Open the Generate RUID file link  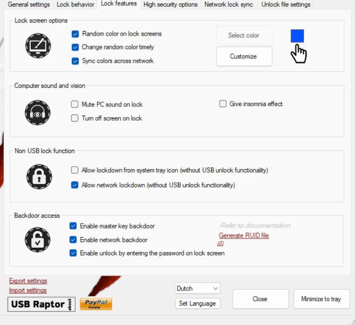click(x=244, y=235)
